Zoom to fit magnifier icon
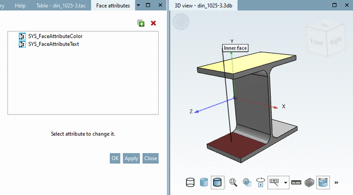This screenshot has height=195, width=353. [233, 182]
